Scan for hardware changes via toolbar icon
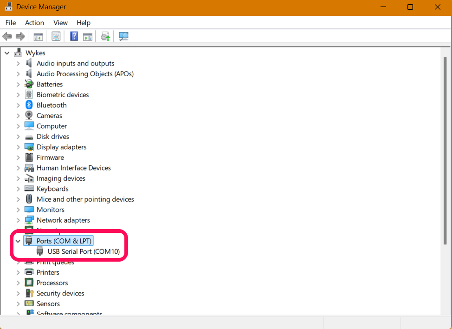The image size is (452, 329). pos(123,36)
